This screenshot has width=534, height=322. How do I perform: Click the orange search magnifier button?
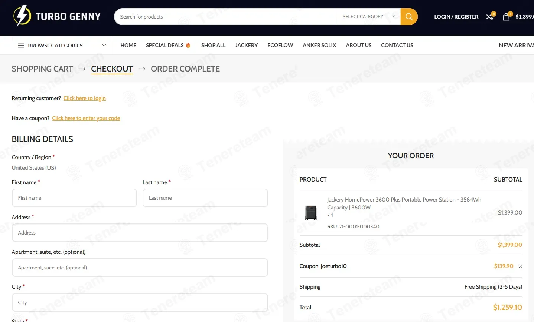click(409, 17)
